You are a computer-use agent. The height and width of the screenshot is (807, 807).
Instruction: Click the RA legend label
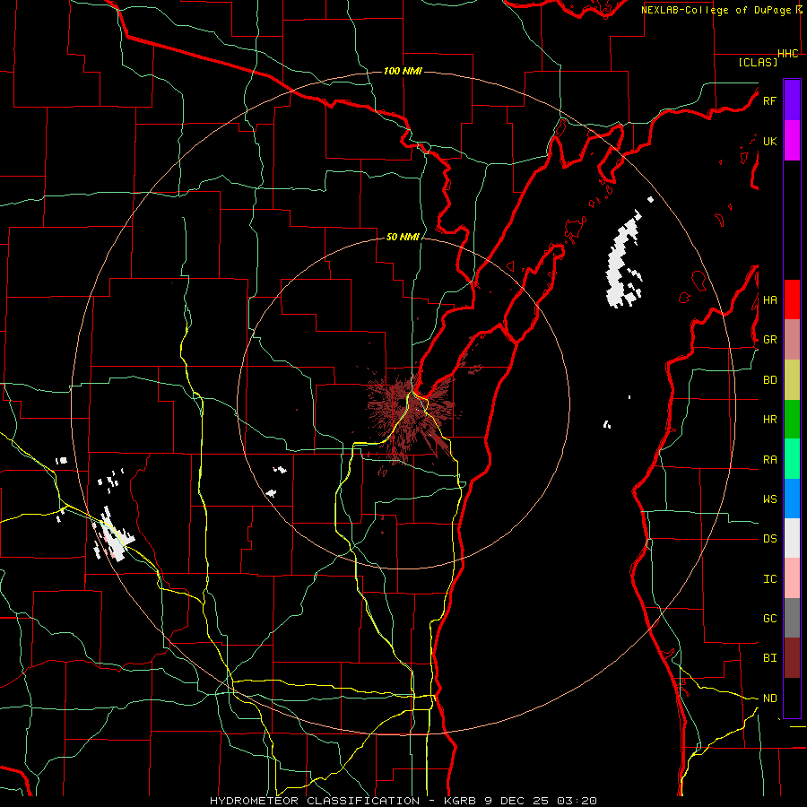point(769,460)
